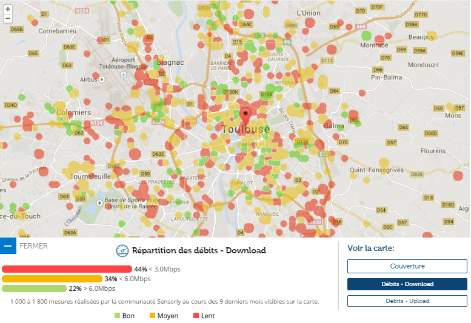Viewport: 471px width, 323px height.
Task: Click the N224 road shield
Action: (82, 11)
